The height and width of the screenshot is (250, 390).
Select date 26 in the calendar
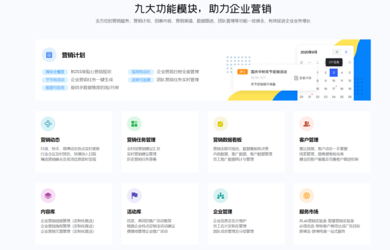(350, 97)
